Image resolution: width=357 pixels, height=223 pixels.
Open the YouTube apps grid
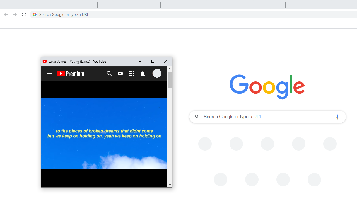(132, 74)
